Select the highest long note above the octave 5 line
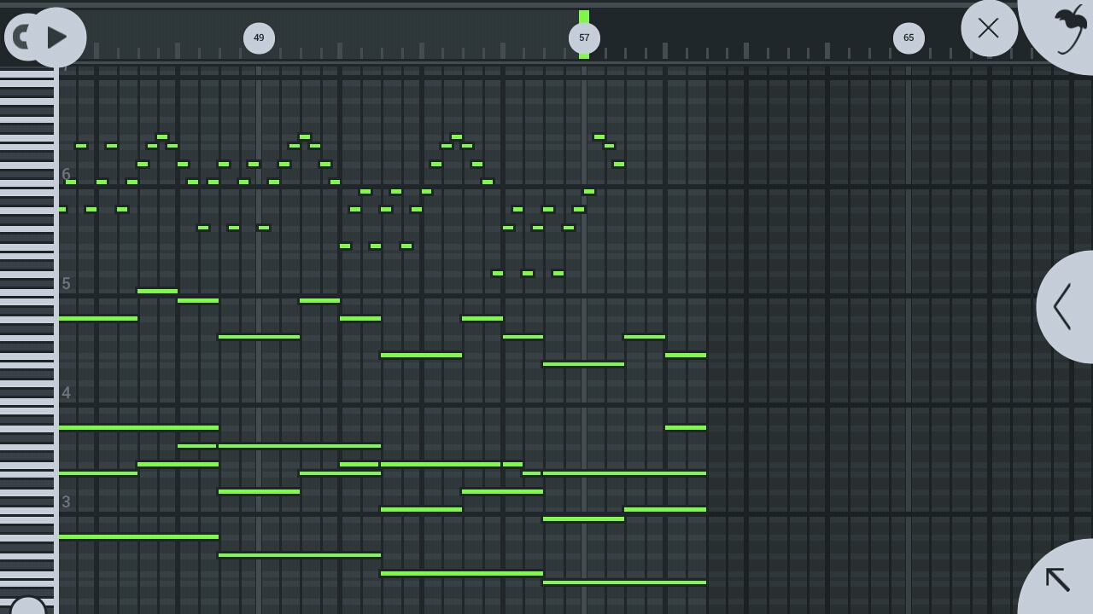Viewport: 1093px width, 614px height. pyautogui.click(x=157, y=292)
